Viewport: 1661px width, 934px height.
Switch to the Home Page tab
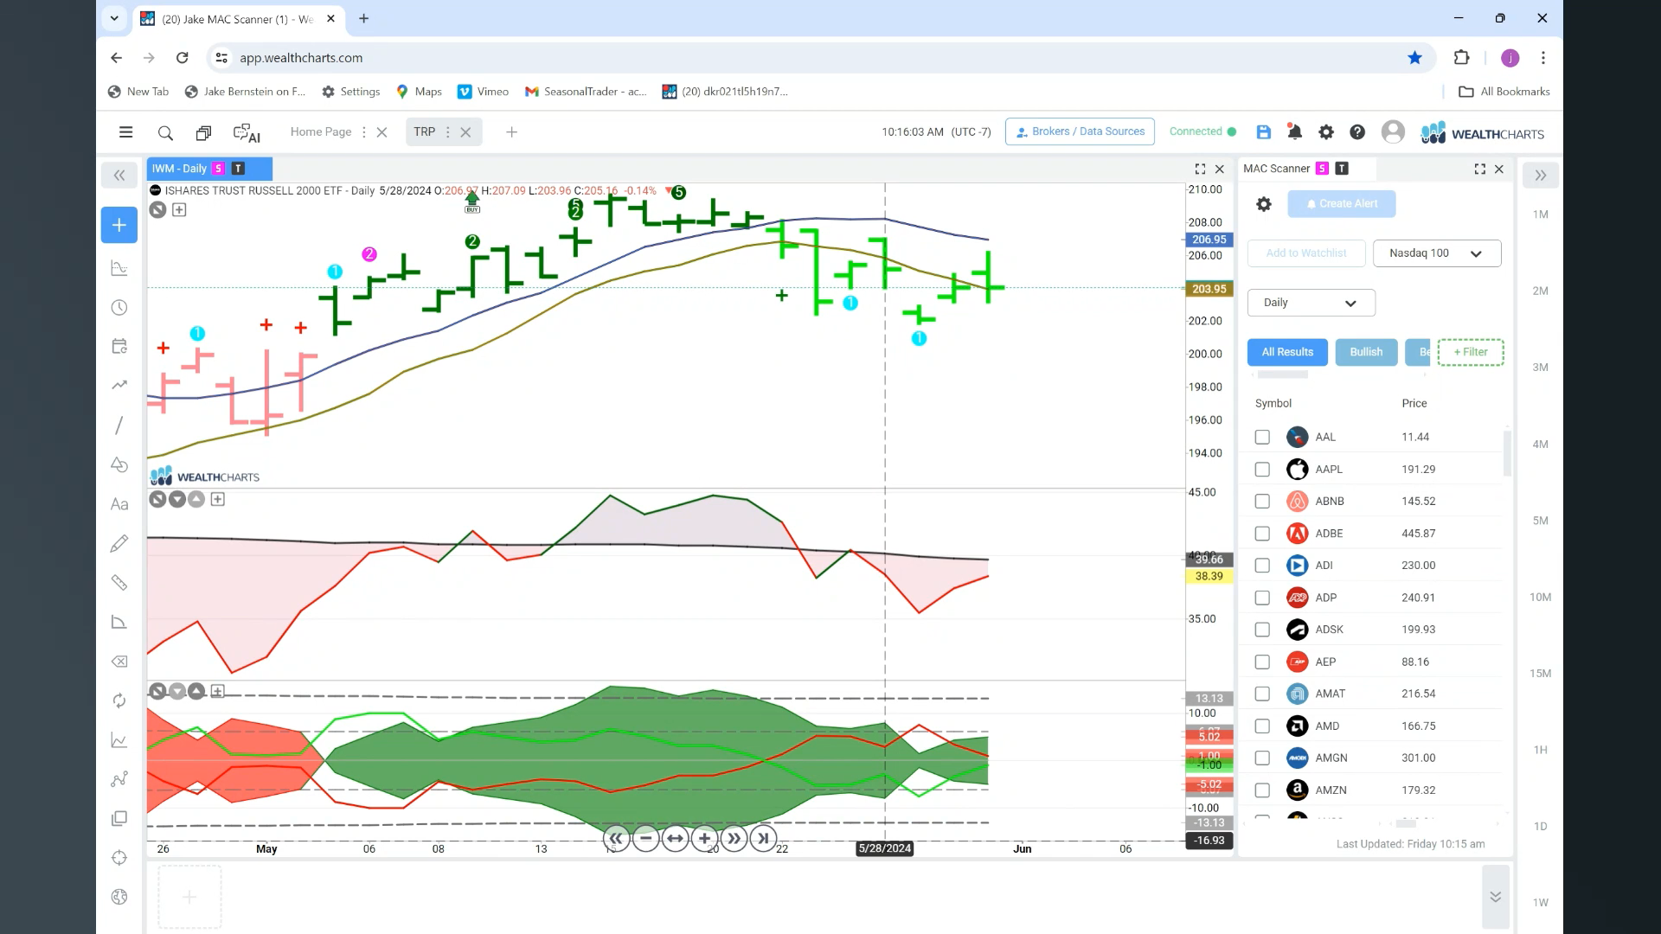pyautogui.click(x=321, y=132)
